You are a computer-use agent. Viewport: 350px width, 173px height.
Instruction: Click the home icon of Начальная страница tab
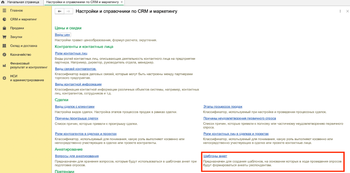pos(3,2)
